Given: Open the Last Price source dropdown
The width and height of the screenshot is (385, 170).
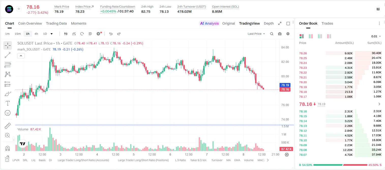Looking at the screenshot, I should 256,34.
